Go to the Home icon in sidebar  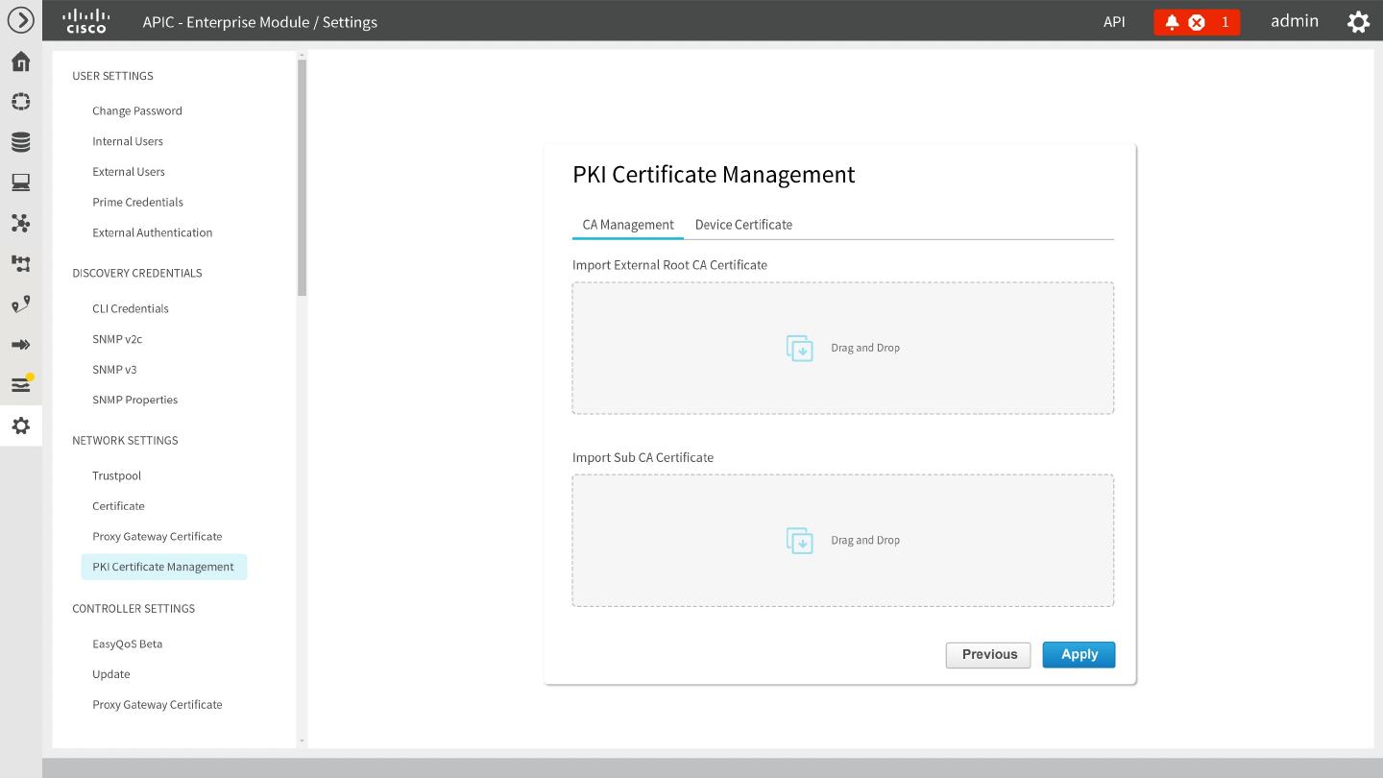(x=20, y=61)
